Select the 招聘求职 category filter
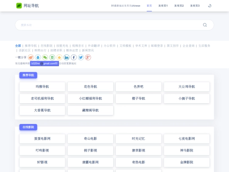Viewport: 229px width, 172px height. coord(56,51)
